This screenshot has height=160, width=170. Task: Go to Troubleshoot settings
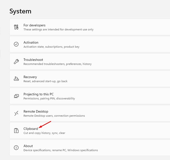pos(33,60)
